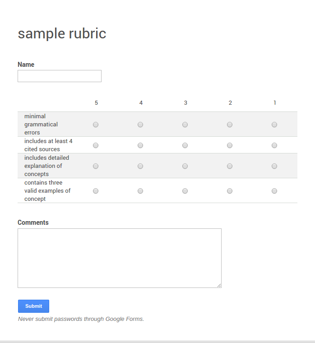This screenshot has height=343, width=315.
Task: Mark cited sources row as 1
Action: 274,145
